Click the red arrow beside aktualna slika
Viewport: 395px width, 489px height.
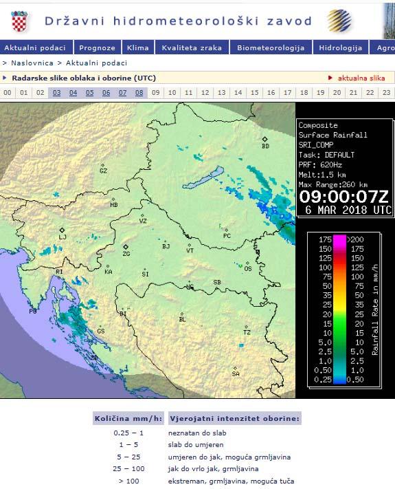click(x=330, y=78)
